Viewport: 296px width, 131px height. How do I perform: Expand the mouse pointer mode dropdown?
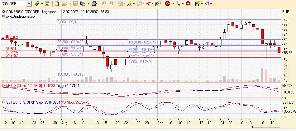(x=183, y=4)
